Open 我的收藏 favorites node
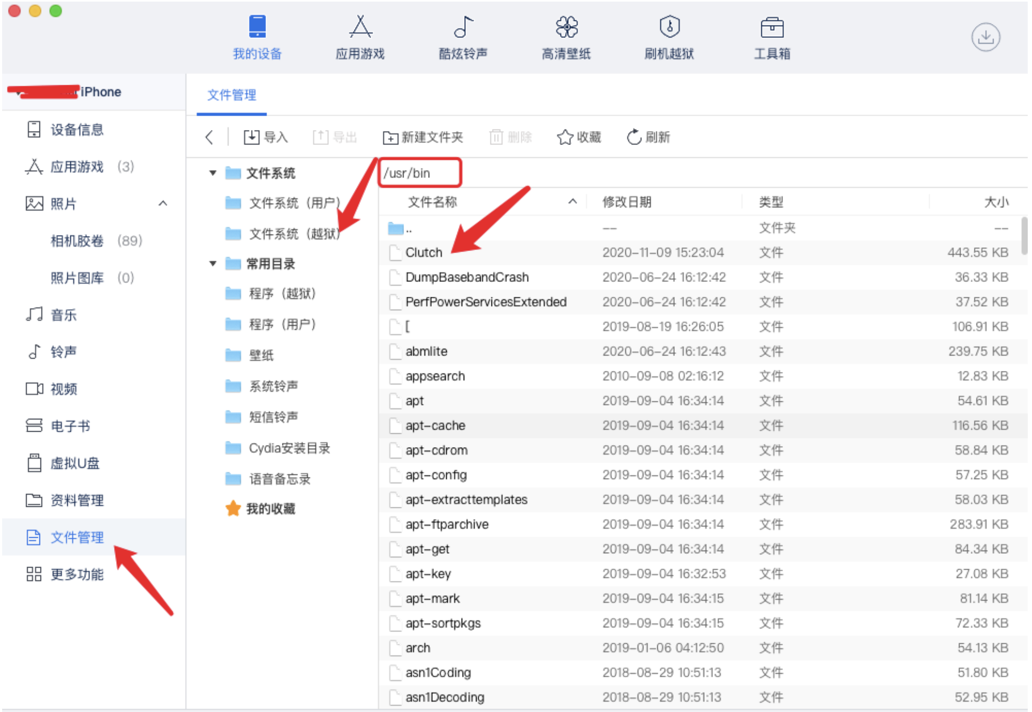 click(260, 509)
